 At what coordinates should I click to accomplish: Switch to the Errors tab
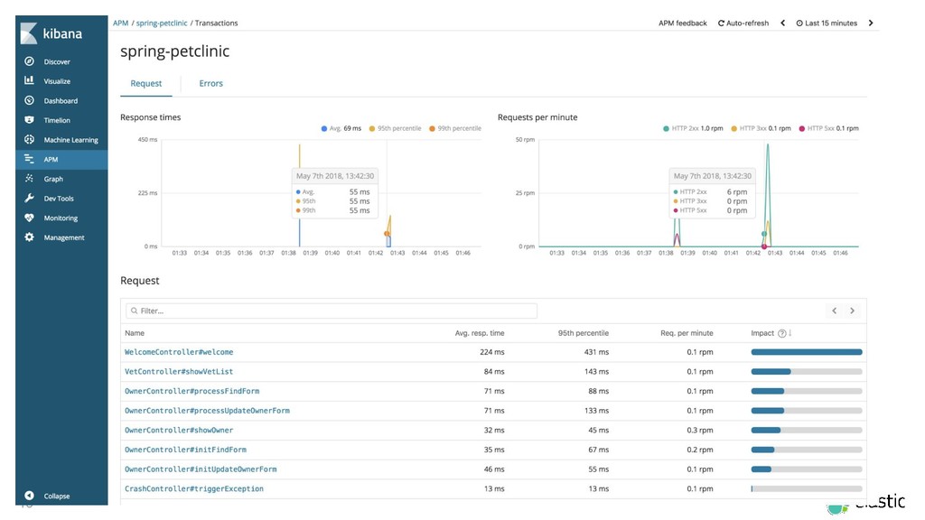click(x=210, y=83)
